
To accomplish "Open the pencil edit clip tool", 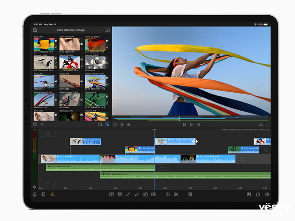I will pos(137,195).
